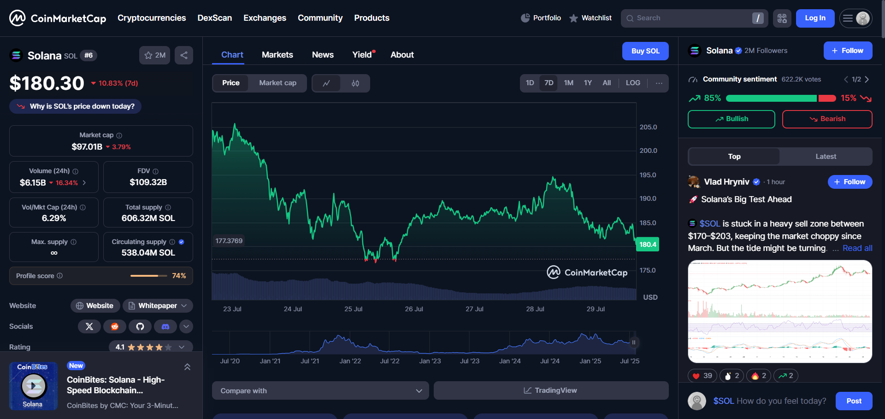This screenshot has width=885, height=419.
Task: Click circulating supply verified badge
Action: 182,242
